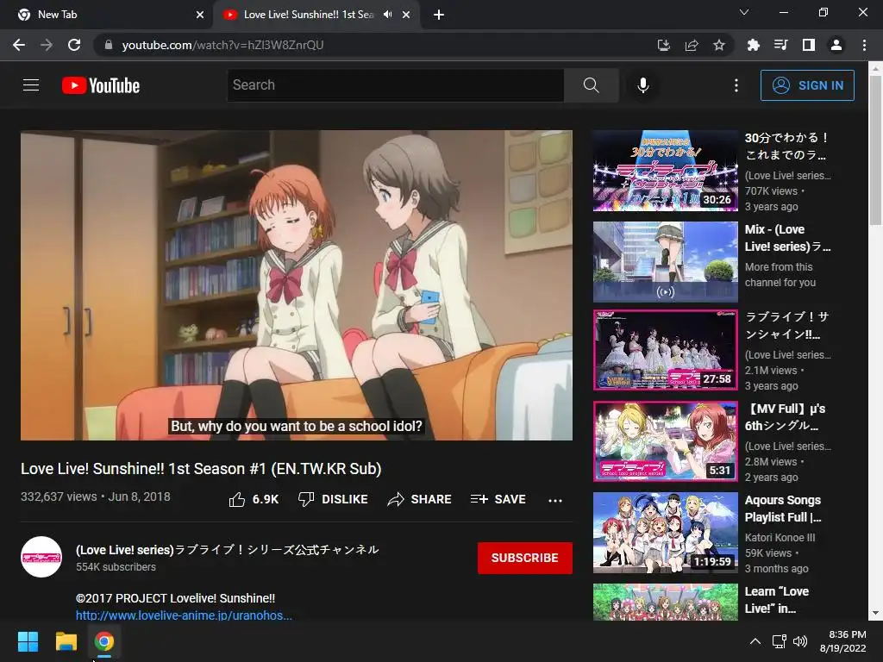The height and width of the screenshot is (662, 883).
Task: Click the video player area
Action: pos(297,285)
